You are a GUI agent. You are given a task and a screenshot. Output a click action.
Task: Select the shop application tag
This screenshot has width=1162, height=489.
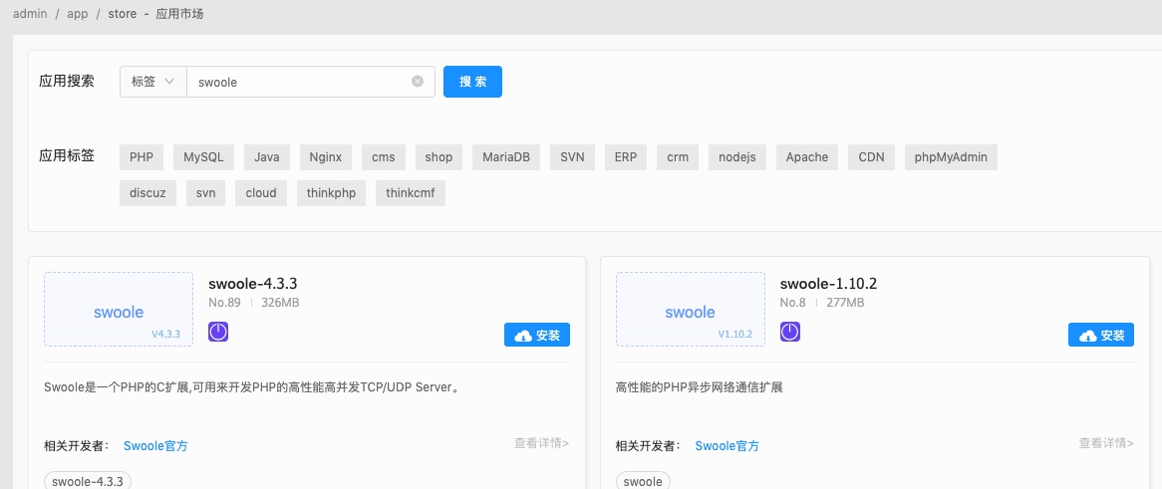coord(438,157)
